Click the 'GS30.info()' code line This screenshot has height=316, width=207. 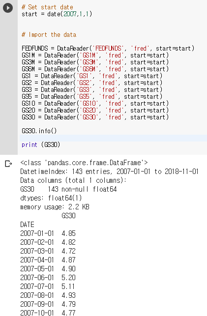pos(39,131)
